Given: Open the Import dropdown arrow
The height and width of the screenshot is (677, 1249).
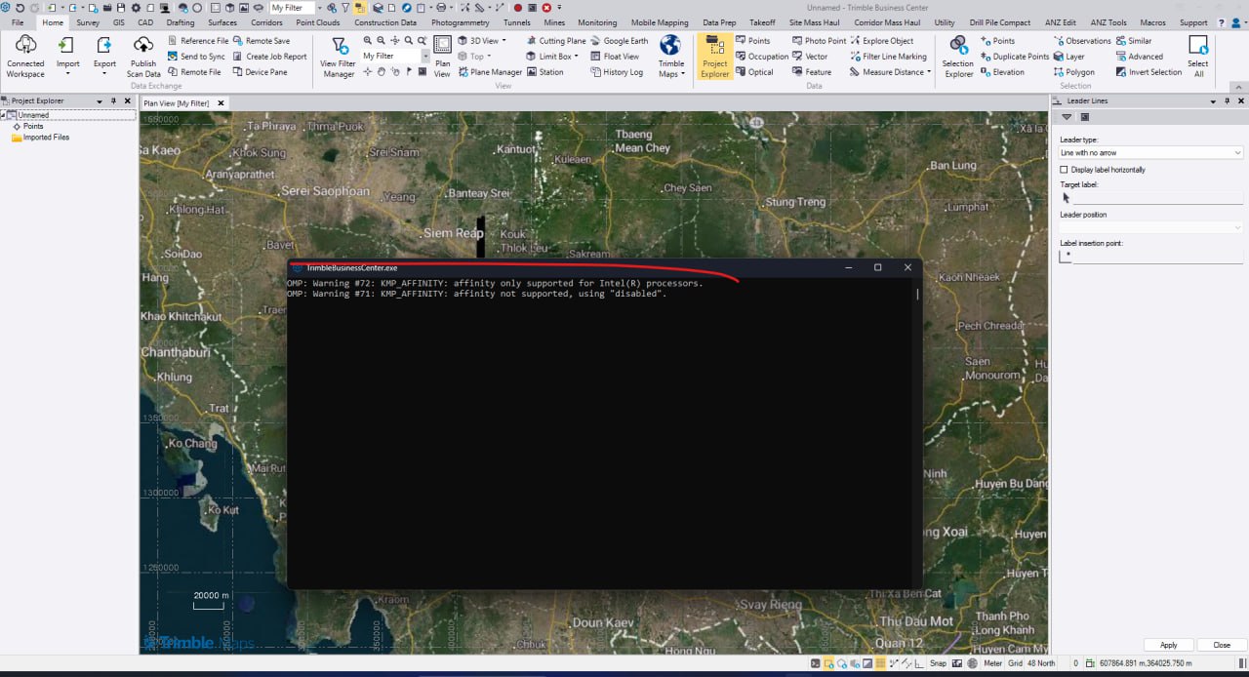Looking at the screenshot, I should coord(67,74).
